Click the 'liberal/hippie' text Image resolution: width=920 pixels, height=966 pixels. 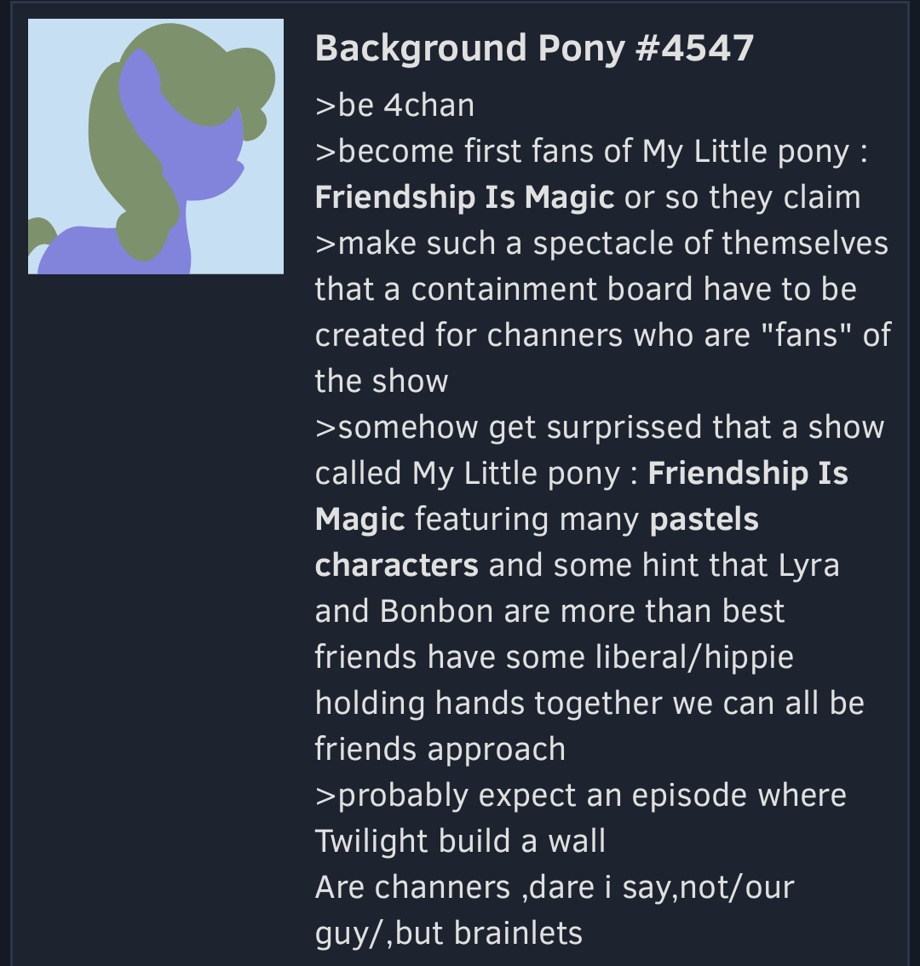pyautogui.click(x=694, y=658)
